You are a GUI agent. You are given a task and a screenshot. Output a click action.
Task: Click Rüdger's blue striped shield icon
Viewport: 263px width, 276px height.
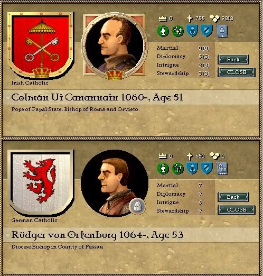click(207, 168)
